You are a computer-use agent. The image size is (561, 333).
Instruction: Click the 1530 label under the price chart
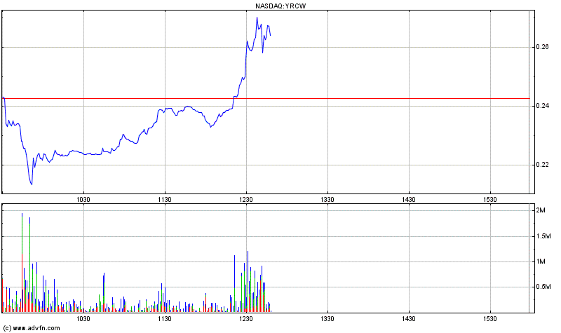click(490, 200)
